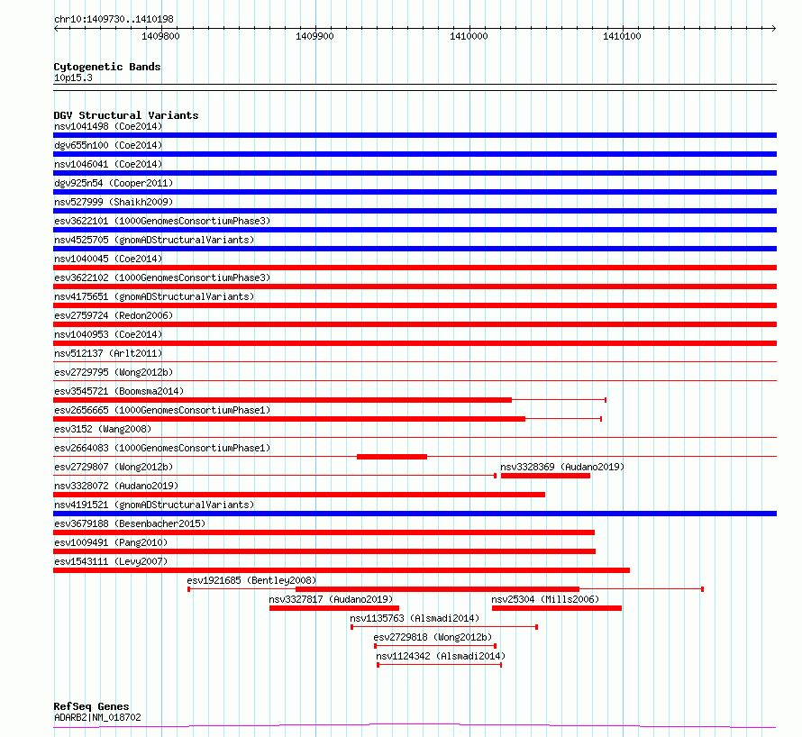Click the thick red bar of esv1921685
The width and height of the screenshot is (802, 737).
click(437, 590)
